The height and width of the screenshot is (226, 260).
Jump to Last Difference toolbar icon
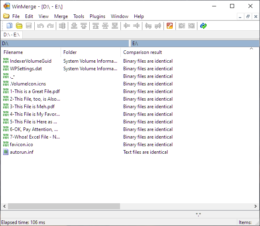click(x=115, y=26)
